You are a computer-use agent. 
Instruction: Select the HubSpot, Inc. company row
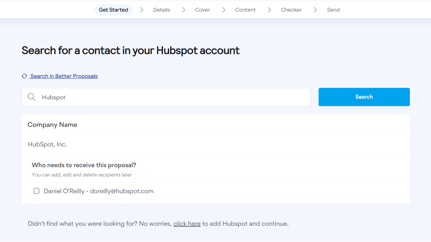pos(47,144)
